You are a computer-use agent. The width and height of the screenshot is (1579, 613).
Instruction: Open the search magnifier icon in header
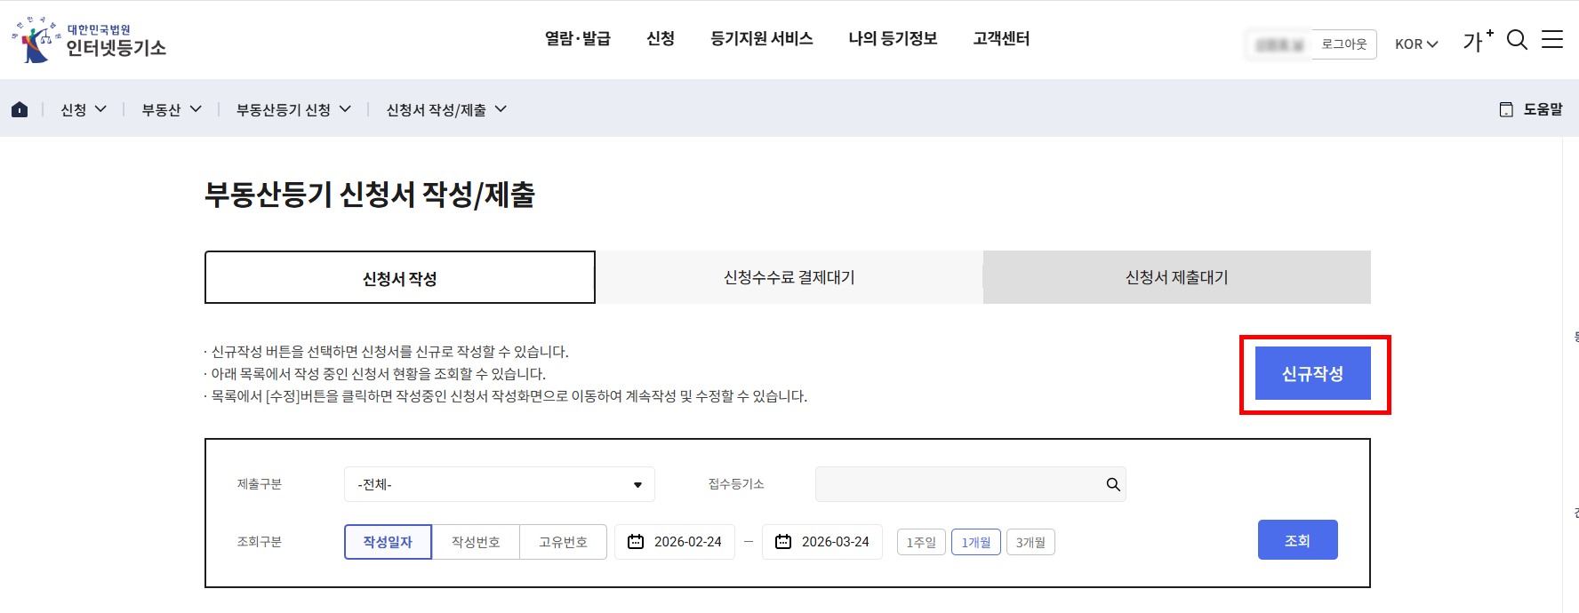pyautogui.click(x=1517, y=40)
